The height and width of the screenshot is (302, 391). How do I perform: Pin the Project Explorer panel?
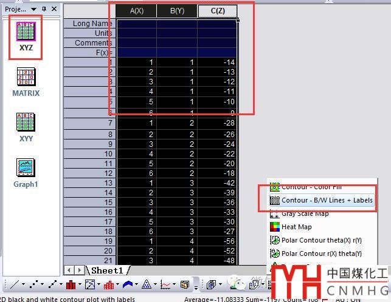tap(44, 9)
